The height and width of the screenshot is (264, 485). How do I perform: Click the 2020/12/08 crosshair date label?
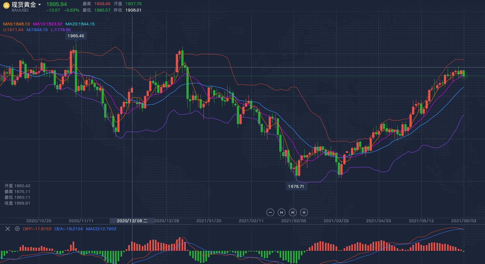pyautogui.click(x=132, y=221)
